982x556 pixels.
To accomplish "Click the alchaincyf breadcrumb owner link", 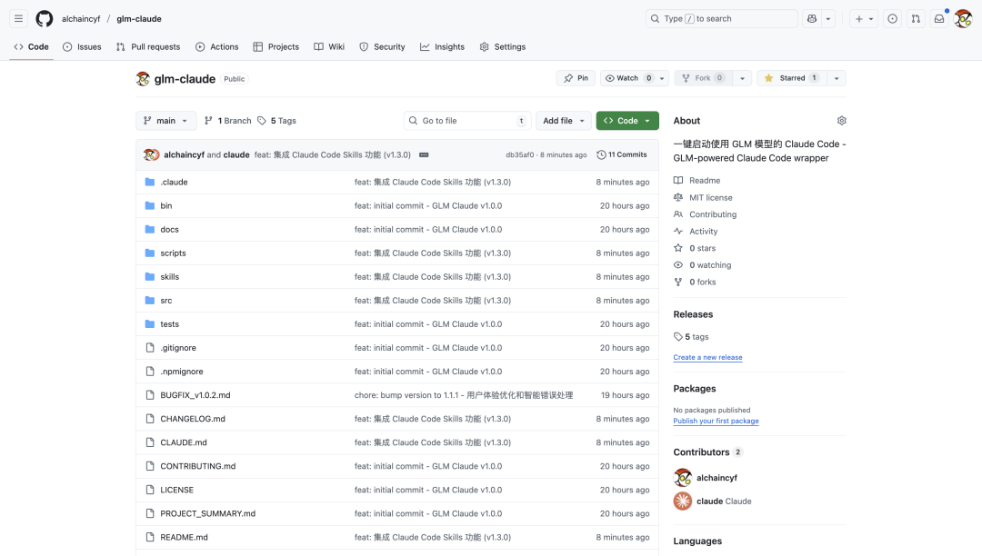I will [81, 19].
